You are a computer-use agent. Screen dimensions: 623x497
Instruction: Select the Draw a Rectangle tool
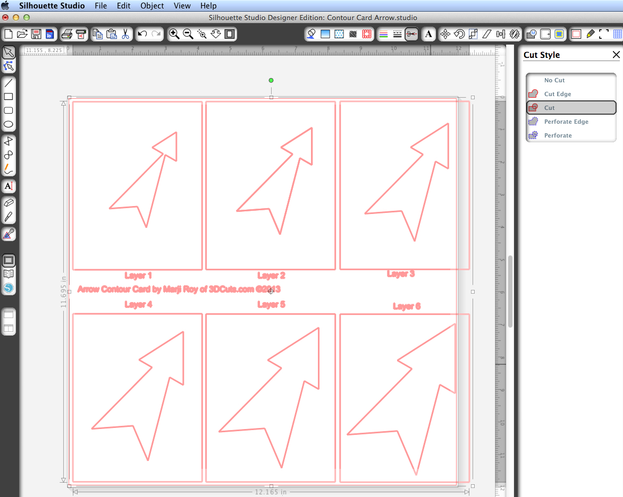coord(9,97)
